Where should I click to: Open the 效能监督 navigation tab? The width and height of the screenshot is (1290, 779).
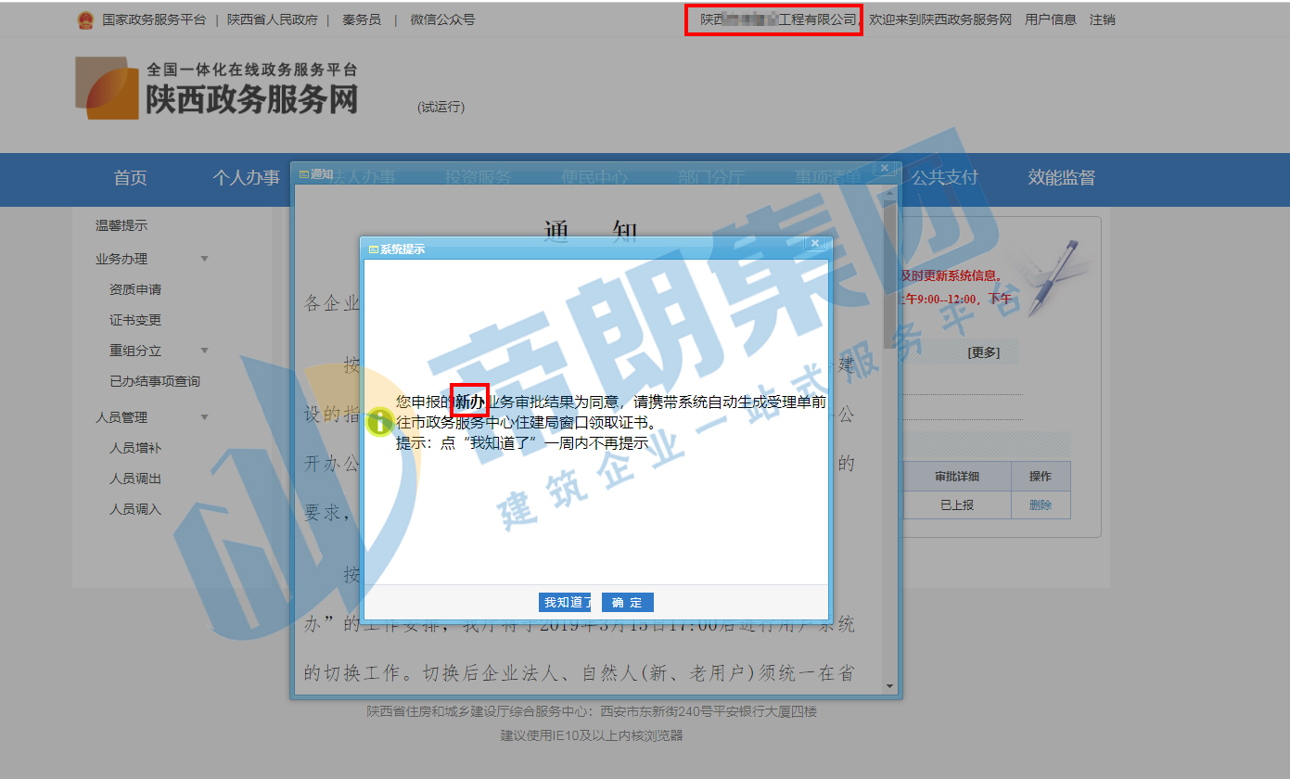(x=1061, y=178)
